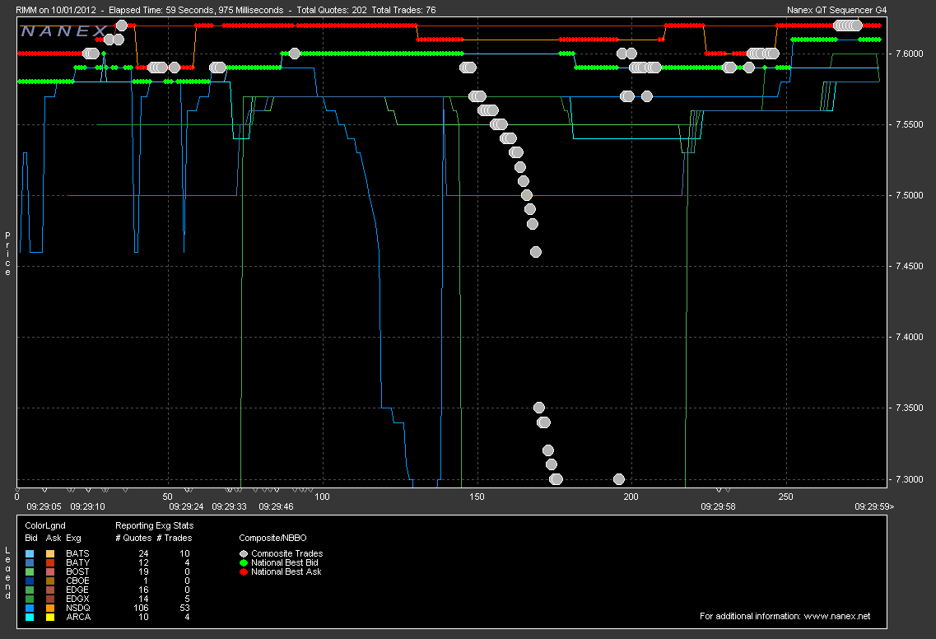Click the 09:29:24 time label
The image size is (936, 639).
(186, 506)
